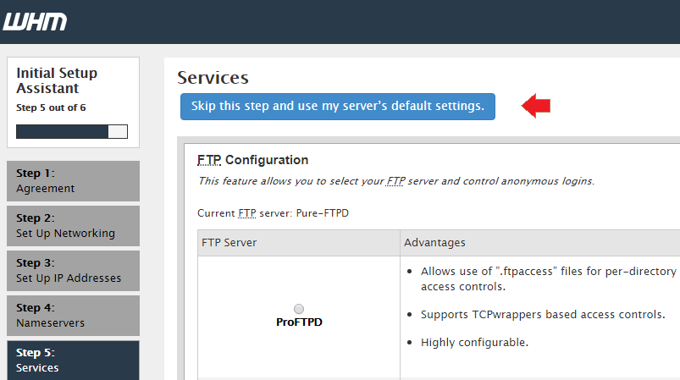Click the FTP abbreviation in Configuration heading

tap(209, 160)
